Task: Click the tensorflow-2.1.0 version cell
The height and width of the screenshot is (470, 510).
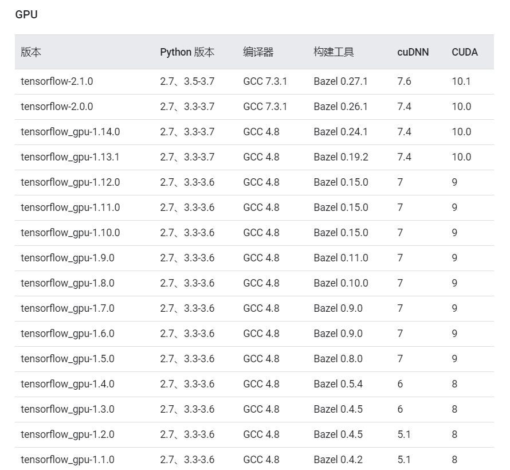Action: pyautogui.click(x=57, y=81)
